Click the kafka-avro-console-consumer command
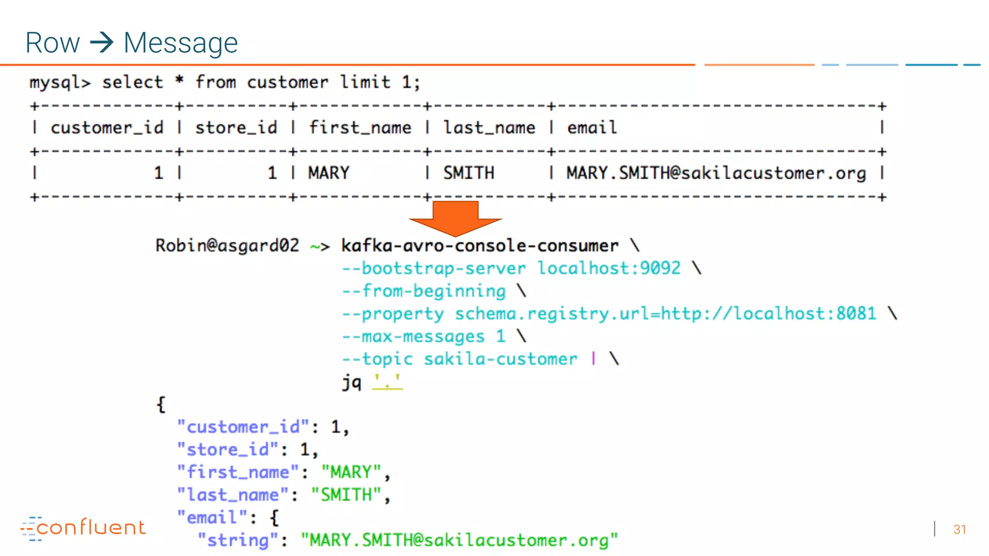The height and width of the screenshot is (556, 989). coord(480,246)
